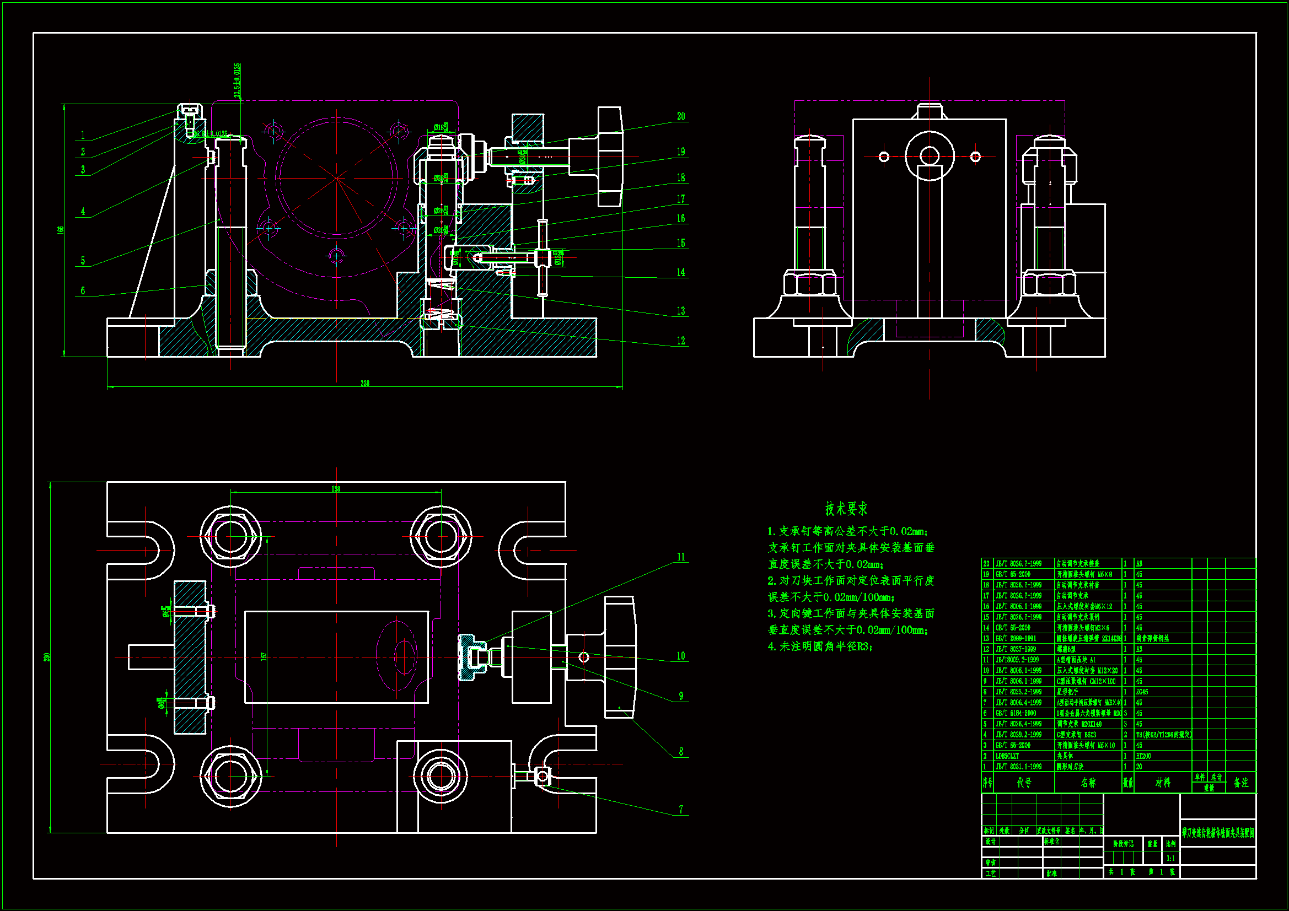Click balloon number 11 in plan view

point(680,557)
